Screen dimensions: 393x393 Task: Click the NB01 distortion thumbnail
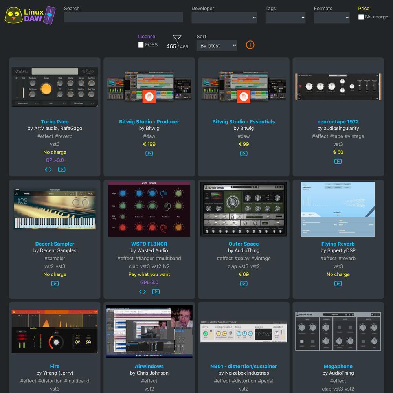pos(244,331)
